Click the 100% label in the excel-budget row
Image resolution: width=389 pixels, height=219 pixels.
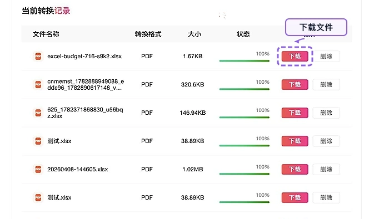click(263, 54)
